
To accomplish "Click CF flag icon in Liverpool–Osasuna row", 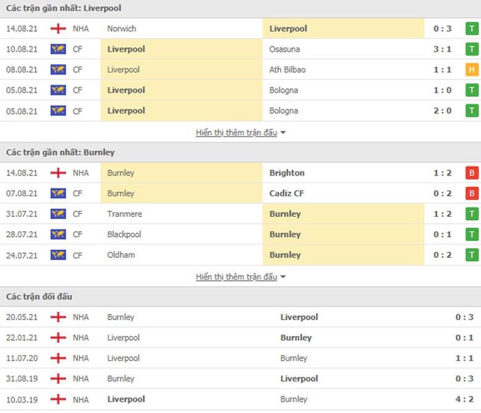I will click(x=58, y=49).
